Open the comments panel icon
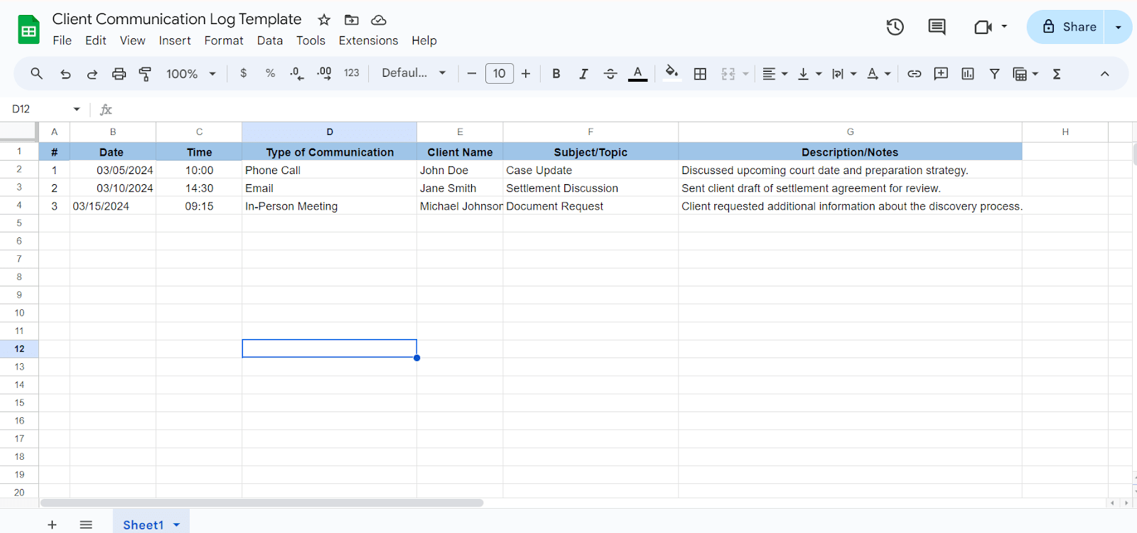 tap(937, 27)
